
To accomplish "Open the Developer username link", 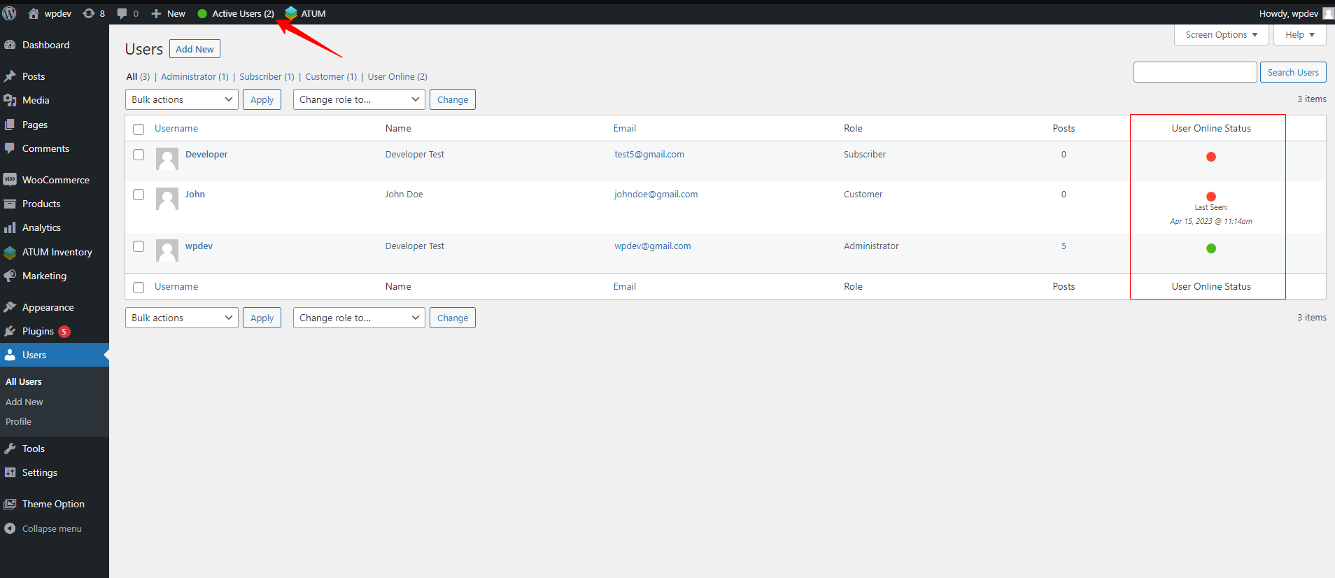I will (x=206, y=155).
